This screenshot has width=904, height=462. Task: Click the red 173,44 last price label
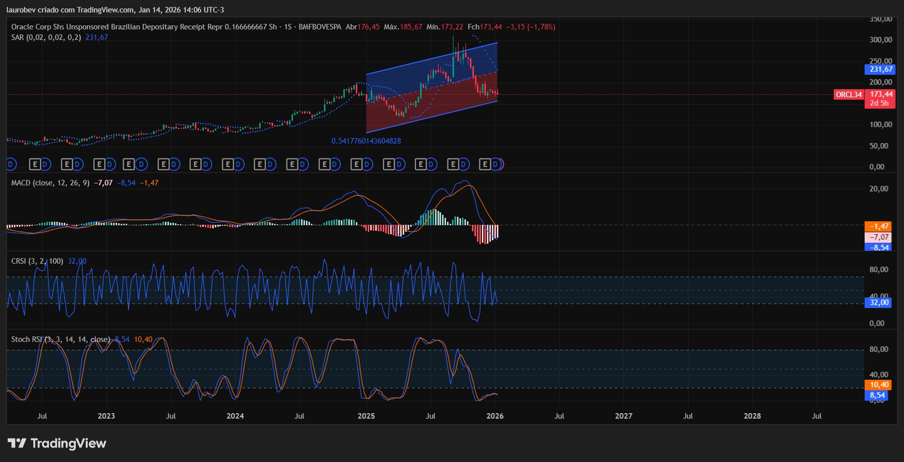(x=881, y=94)
